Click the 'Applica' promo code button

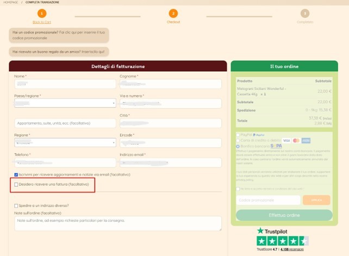[x=316, y=200]
